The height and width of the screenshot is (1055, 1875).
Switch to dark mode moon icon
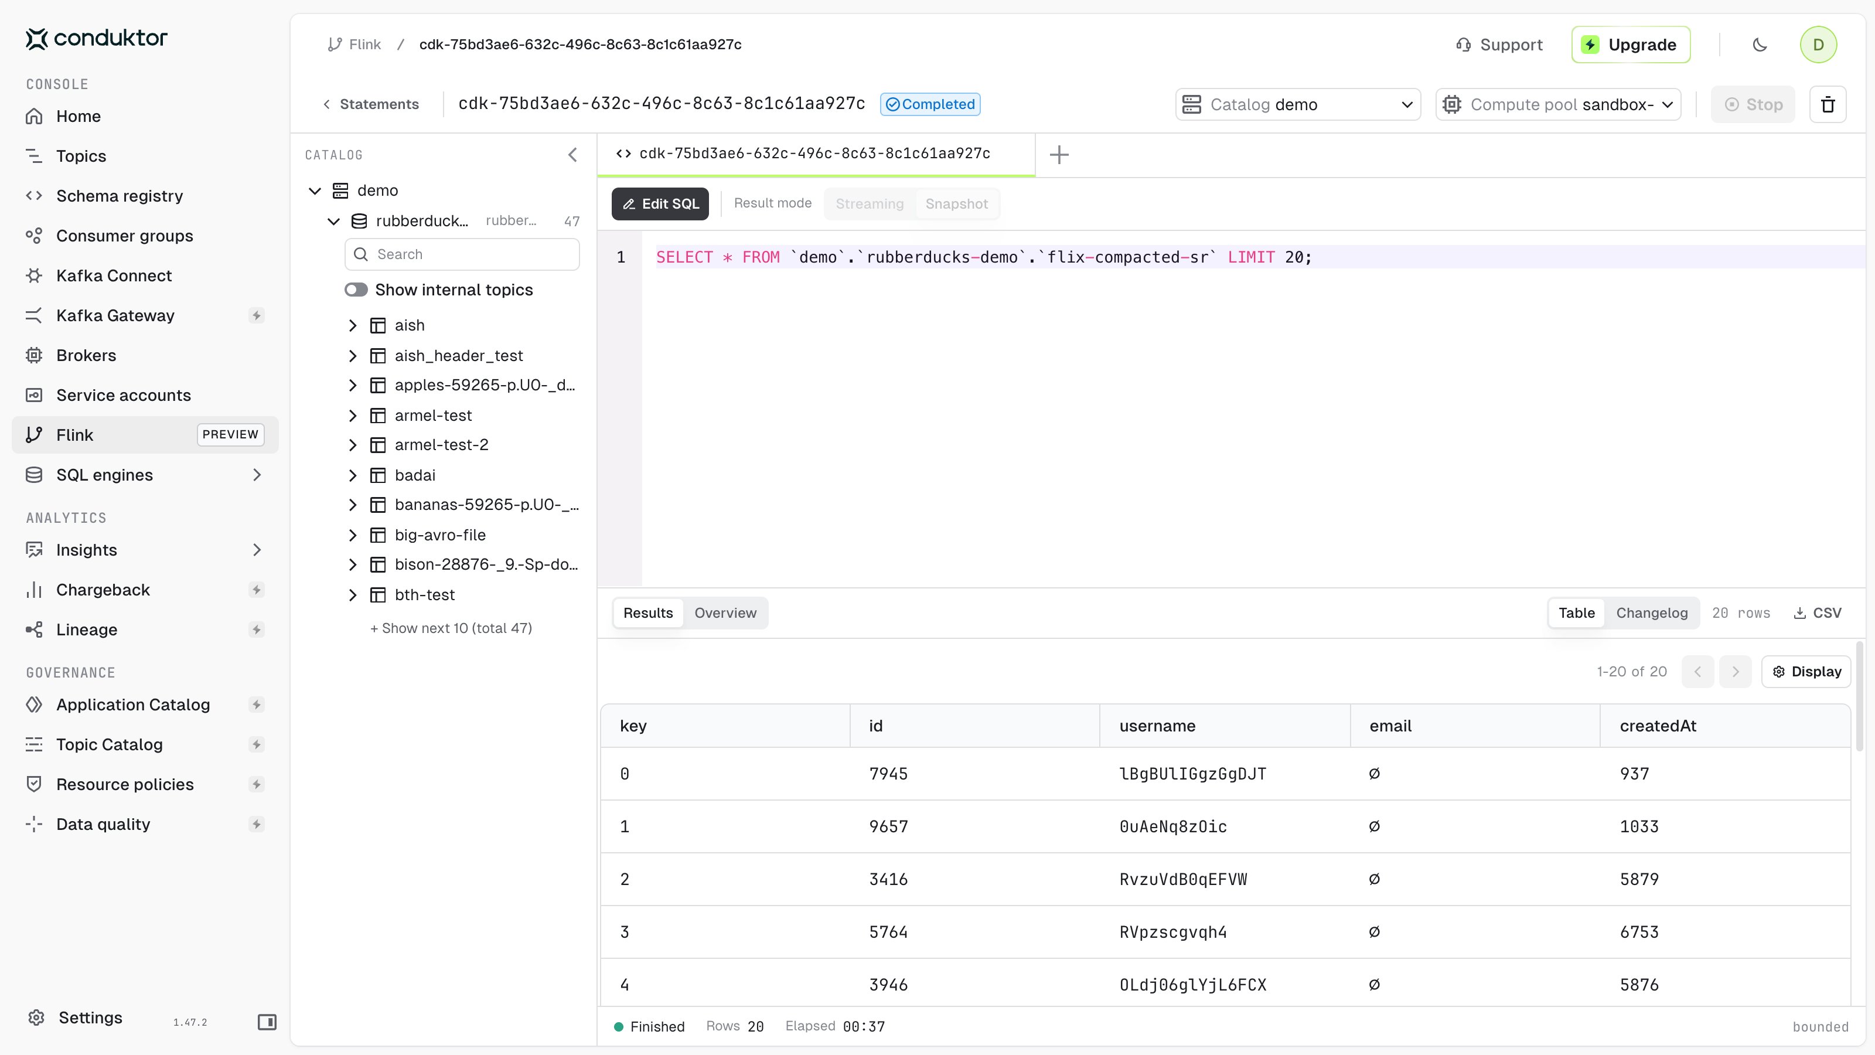[1760, 45]
